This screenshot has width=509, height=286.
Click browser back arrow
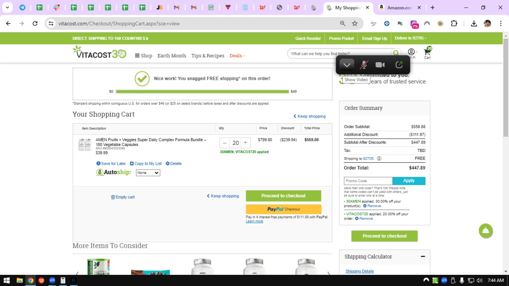tap(8, 23)
